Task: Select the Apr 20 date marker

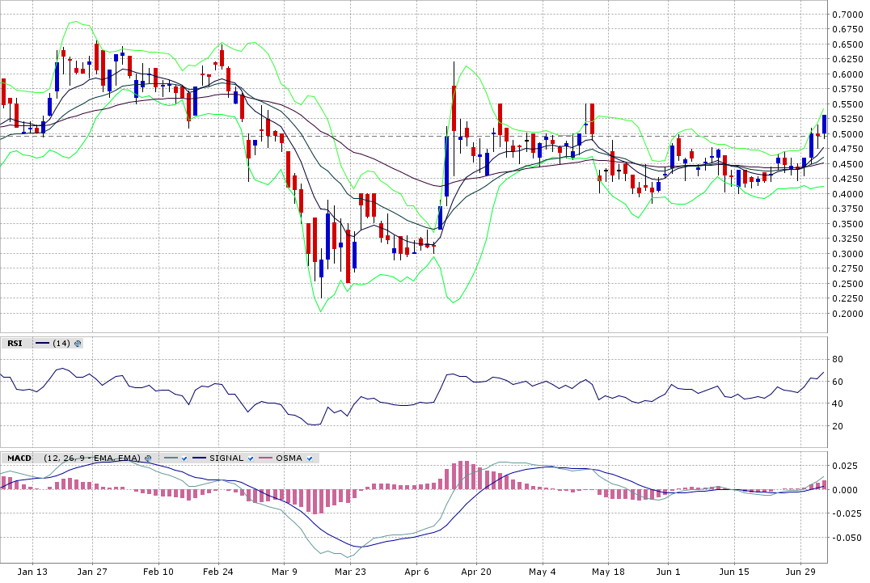Action: (x=476, y=572)
